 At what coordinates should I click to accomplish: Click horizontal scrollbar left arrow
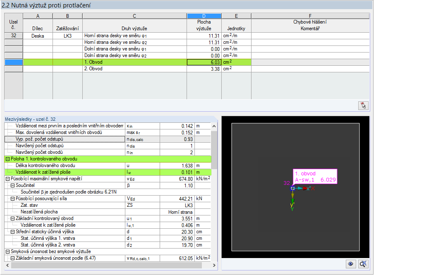click(x=7, y=265)
